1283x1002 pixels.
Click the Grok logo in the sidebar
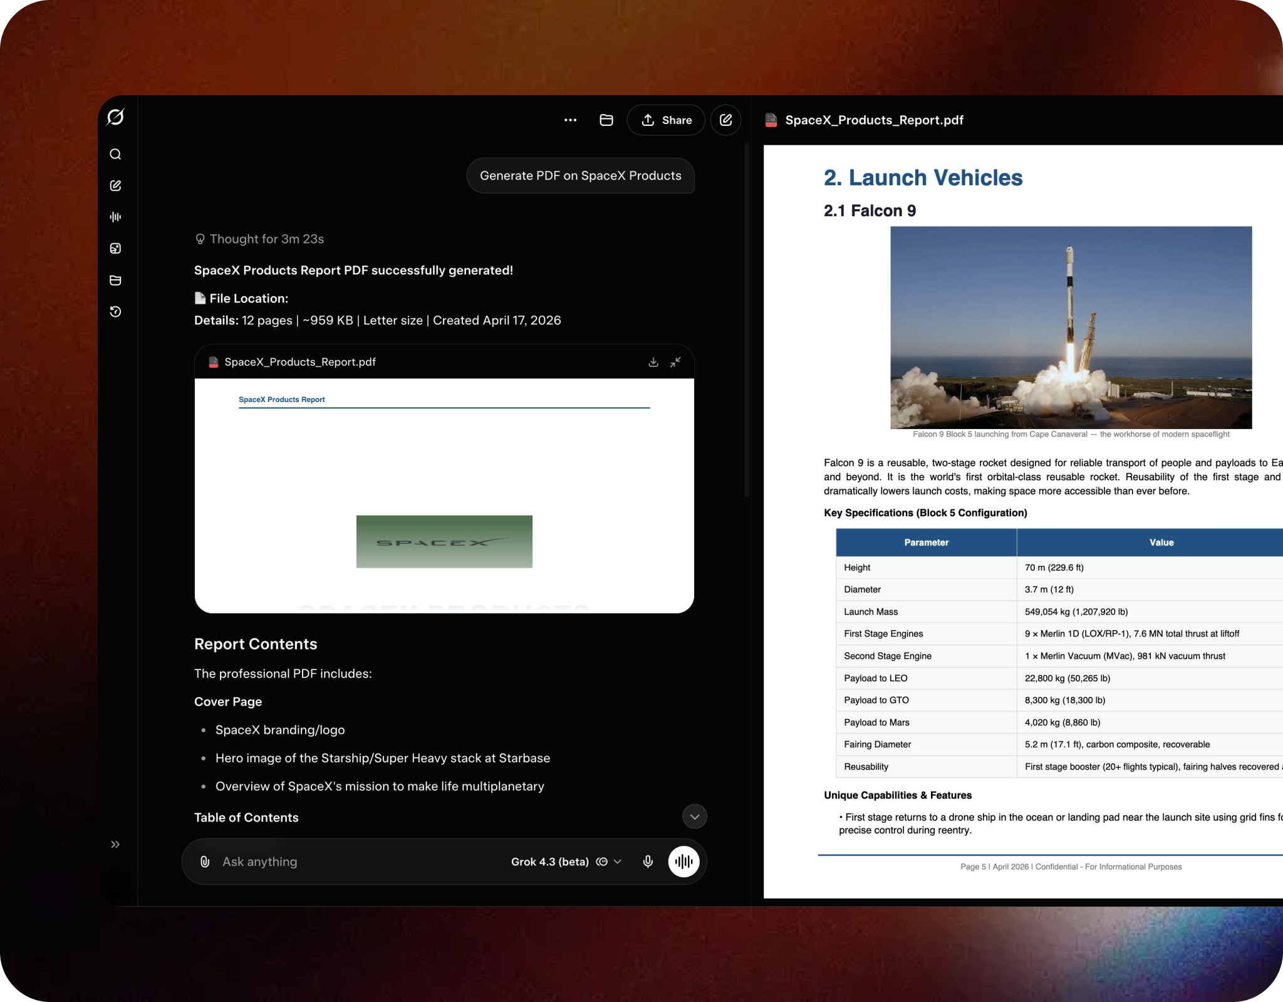pos(116,117)
